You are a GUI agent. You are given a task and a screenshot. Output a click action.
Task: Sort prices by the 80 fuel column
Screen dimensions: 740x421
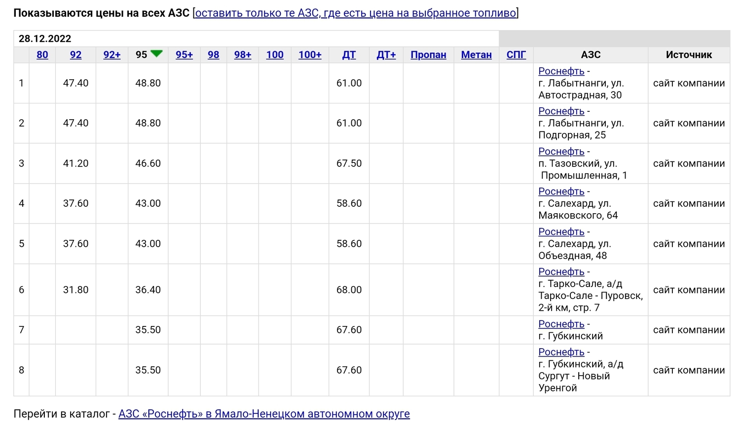[42, 55]
